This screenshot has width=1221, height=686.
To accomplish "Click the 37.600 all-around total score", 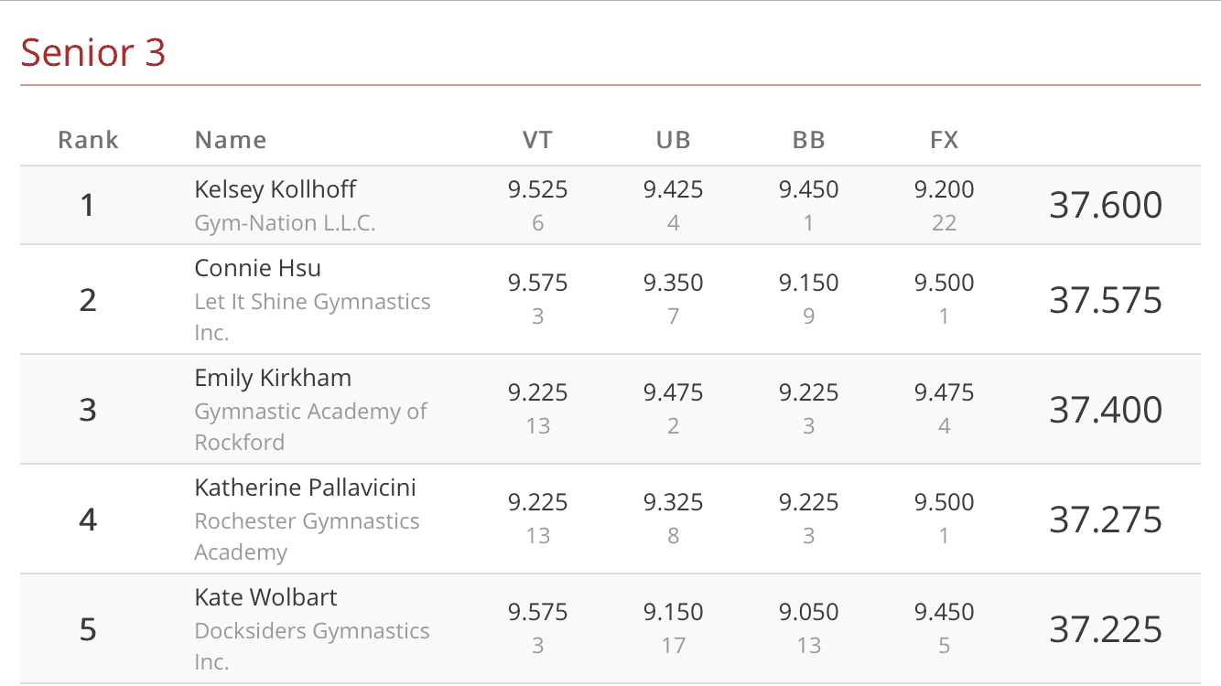I will click(1106, 205).
